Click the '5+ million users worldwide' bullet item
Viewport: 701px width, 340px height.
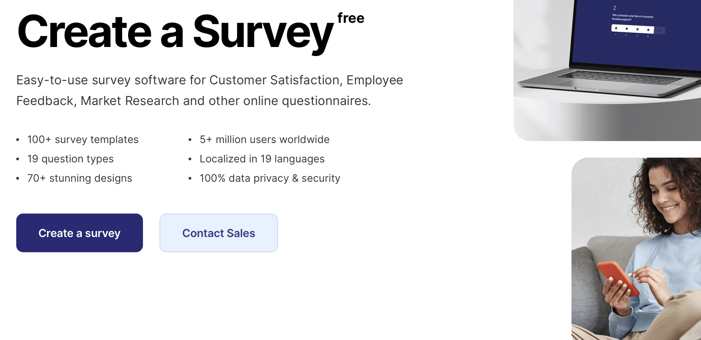click(x=264, y=140)
